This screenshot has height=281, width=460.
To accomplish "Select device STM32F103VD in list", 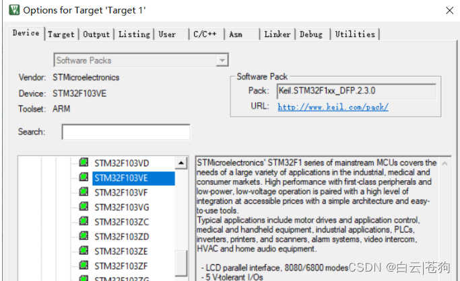I will click(x=122, y=163).
